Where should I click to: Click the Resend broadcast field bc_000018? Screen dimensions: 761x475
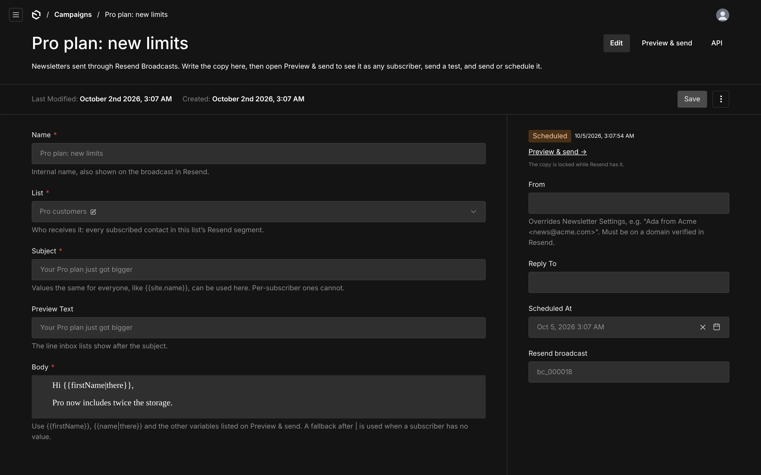tap(629, 372)
